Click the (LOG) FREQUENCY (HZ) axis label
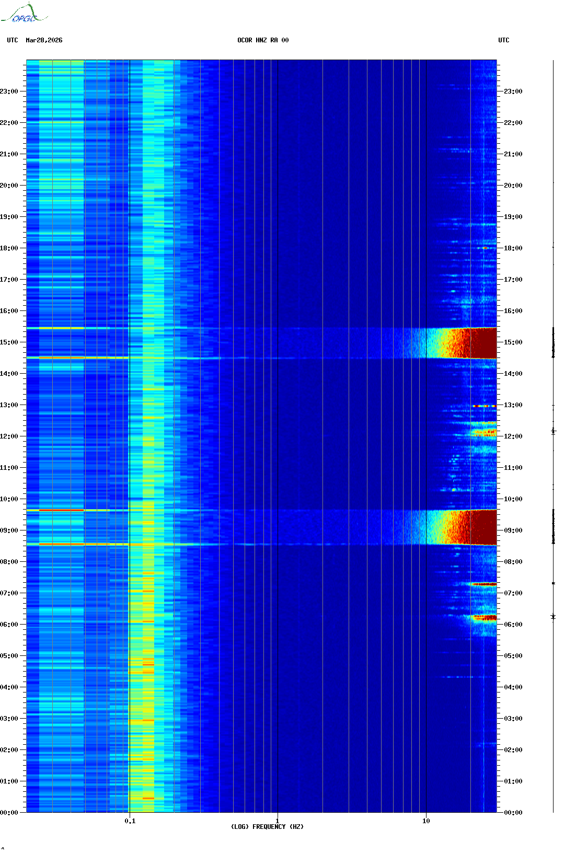Image resolution: width=576 pixels, height=854 pixels. (x=267, y=827)
